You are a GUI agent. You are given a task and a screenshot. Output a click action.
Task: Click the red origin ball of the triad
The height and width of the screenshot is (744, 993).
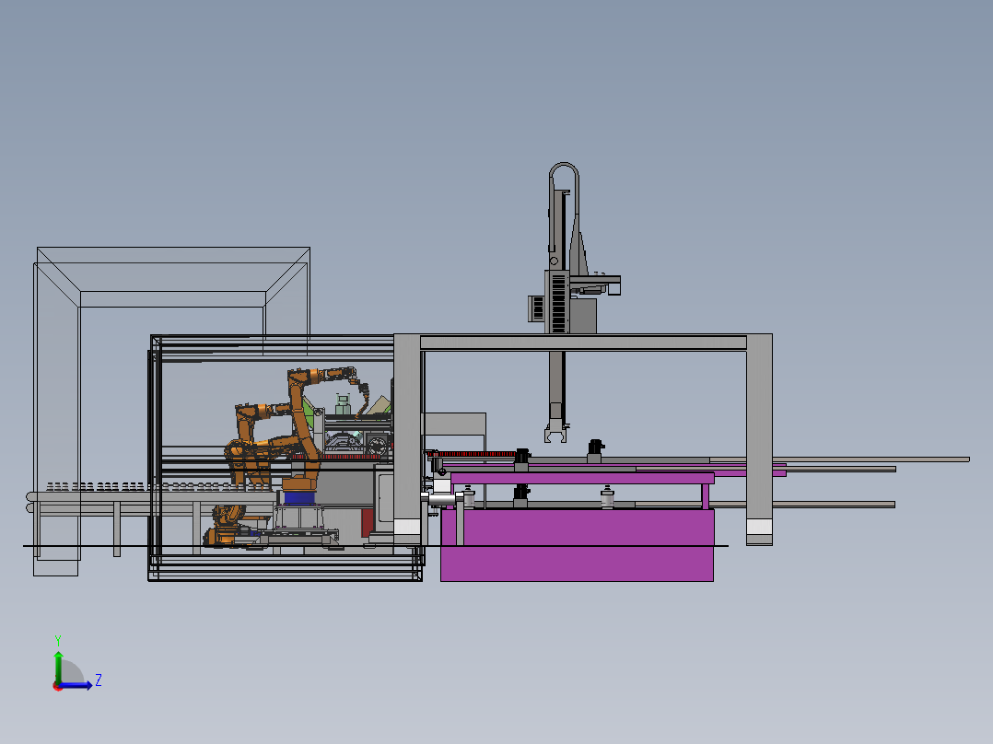click(58, 686)
